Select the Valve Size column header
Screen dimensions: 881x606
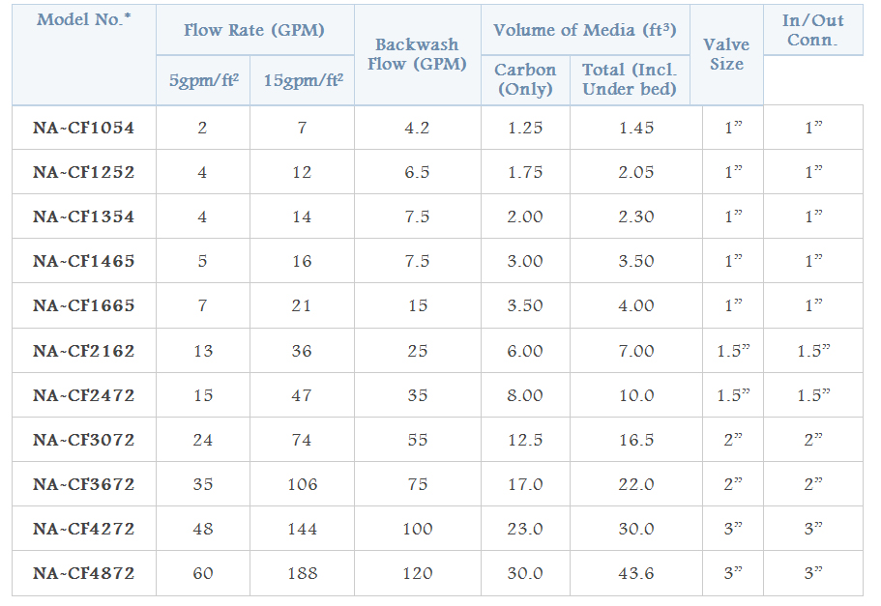pyautogui.click(x=726, y=55)
